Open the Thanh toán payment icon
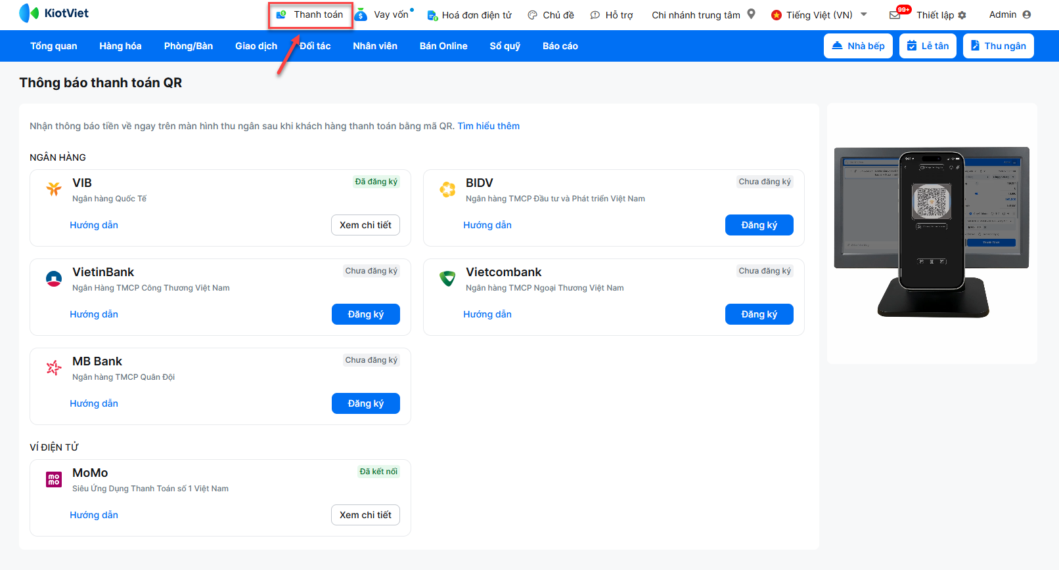This screenshot has height=570, width=1059. click(x=281, y=14)
